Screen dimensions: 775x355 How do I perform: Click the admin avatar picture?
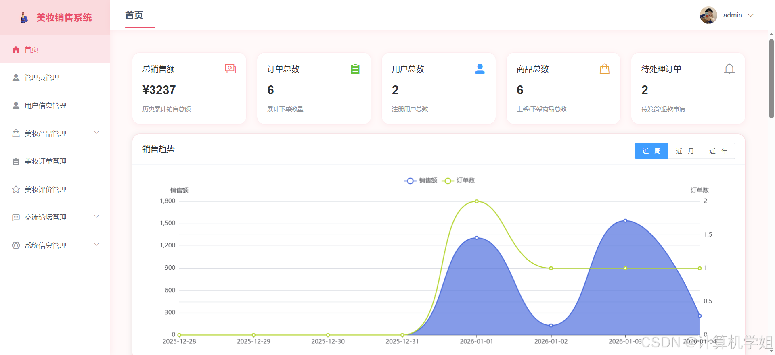click(x=708, y=15)
